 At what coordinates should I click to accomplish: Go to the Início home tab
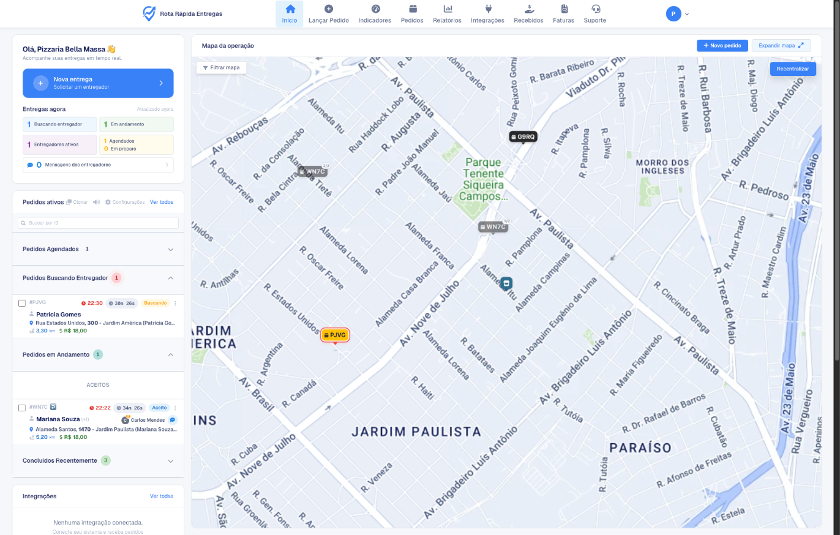click(290, 13)
